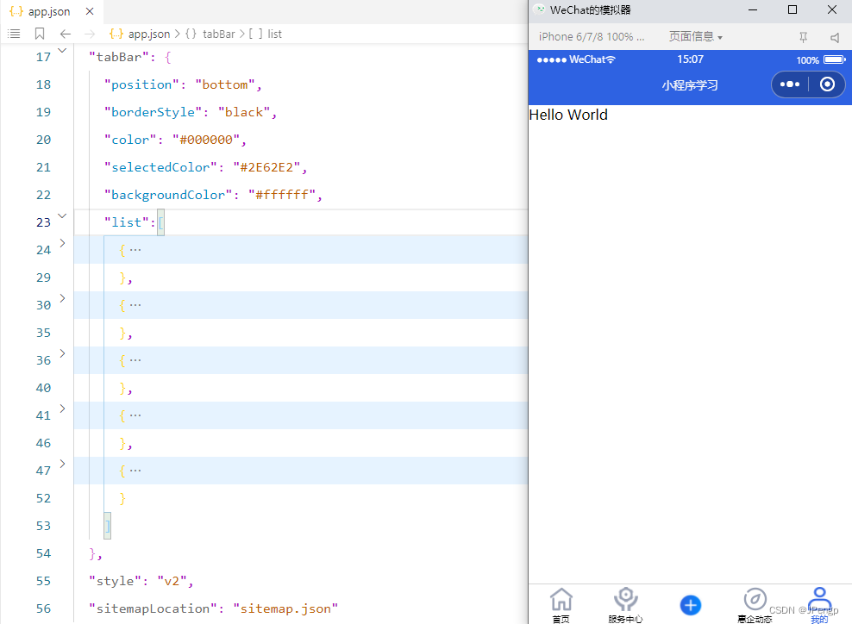Close the app.json editor tab

[x=90, y=11]
